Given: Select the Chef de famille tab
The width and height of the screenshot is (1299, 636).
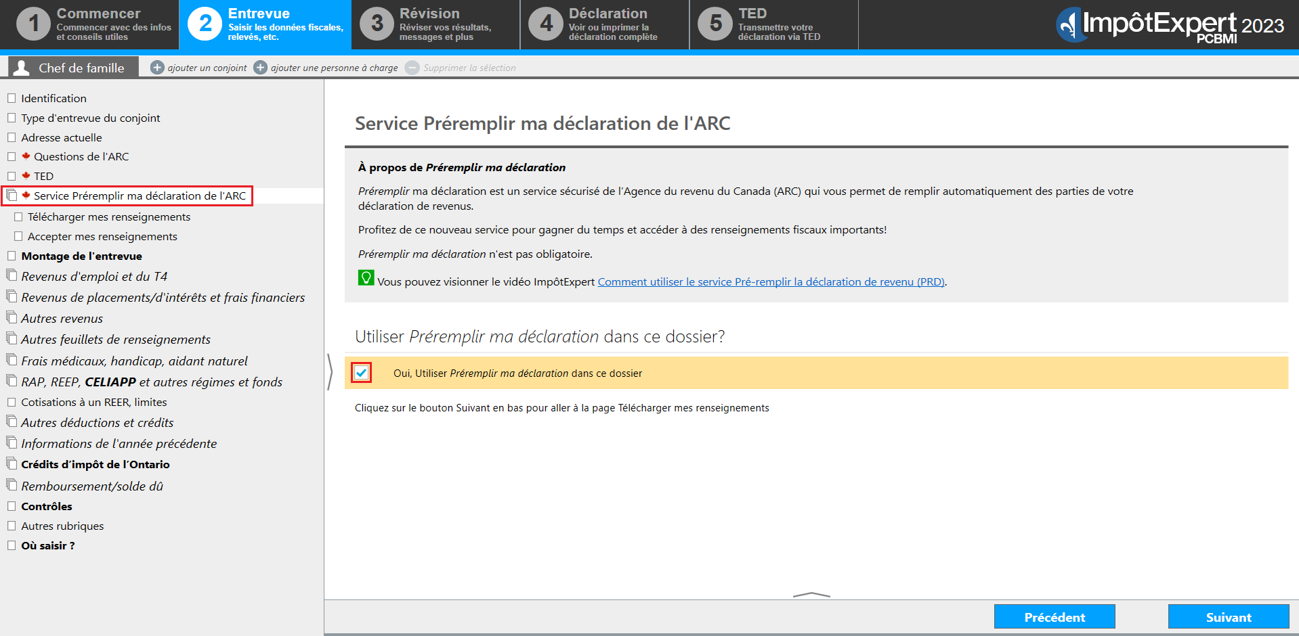Looking at the screenshot, I should [x=73, y=68].
